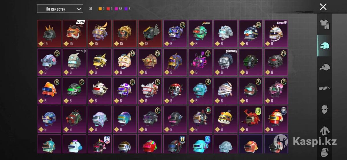Open the backpack category icon at sidebar bottom

[324, 152]
